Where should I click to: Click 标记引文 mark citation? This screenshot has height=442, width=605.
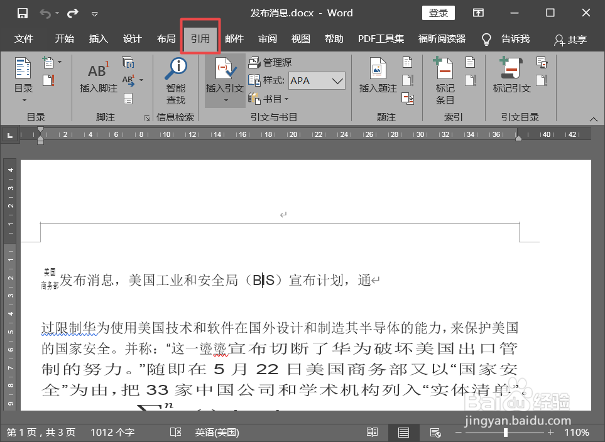pyautogui.click(x=512, y=76)
